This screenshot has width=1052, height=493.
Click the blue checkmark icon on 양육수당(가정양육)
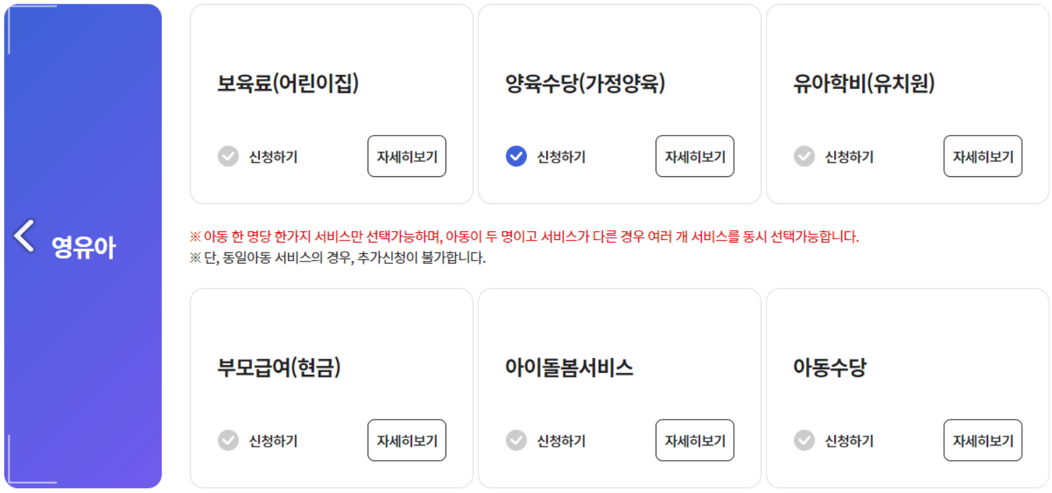515,156
